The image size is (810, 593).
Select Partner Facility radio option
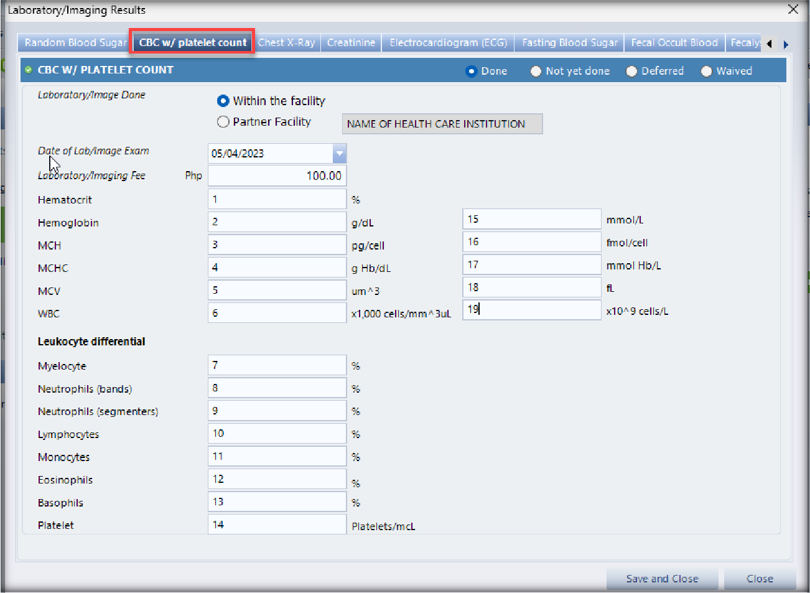[223, 122]
